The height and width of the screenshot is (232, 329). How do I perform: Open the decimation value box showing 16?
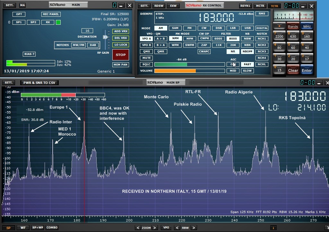click(x=87, y=31)
